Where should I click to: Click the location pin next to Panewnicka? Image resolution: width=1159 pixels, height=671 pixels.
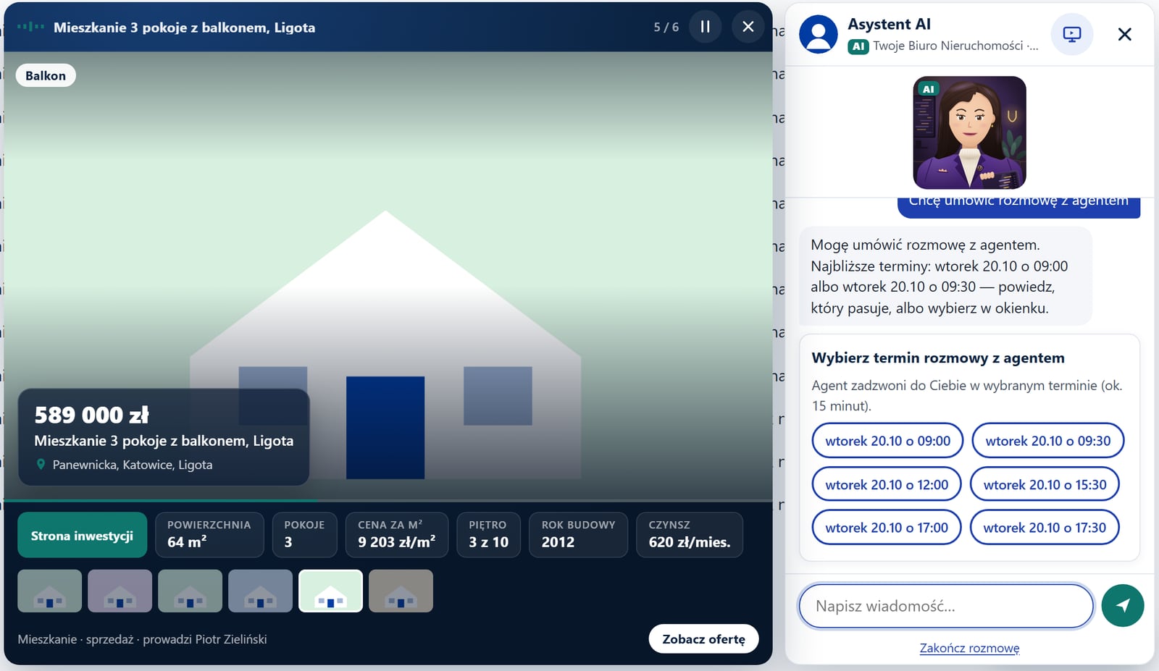41,465
